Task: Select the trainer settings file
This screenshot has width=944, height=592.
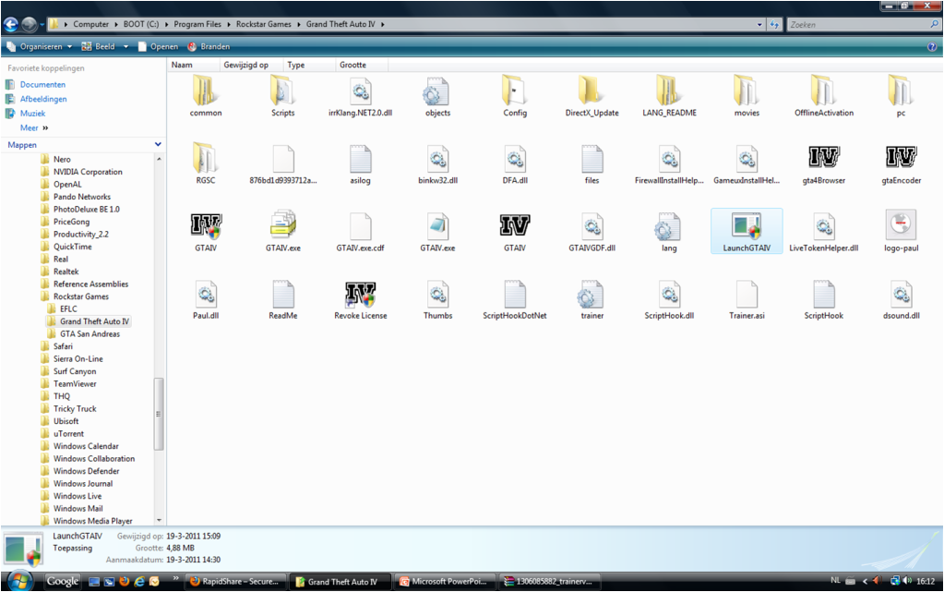Action: click(591, 299)
